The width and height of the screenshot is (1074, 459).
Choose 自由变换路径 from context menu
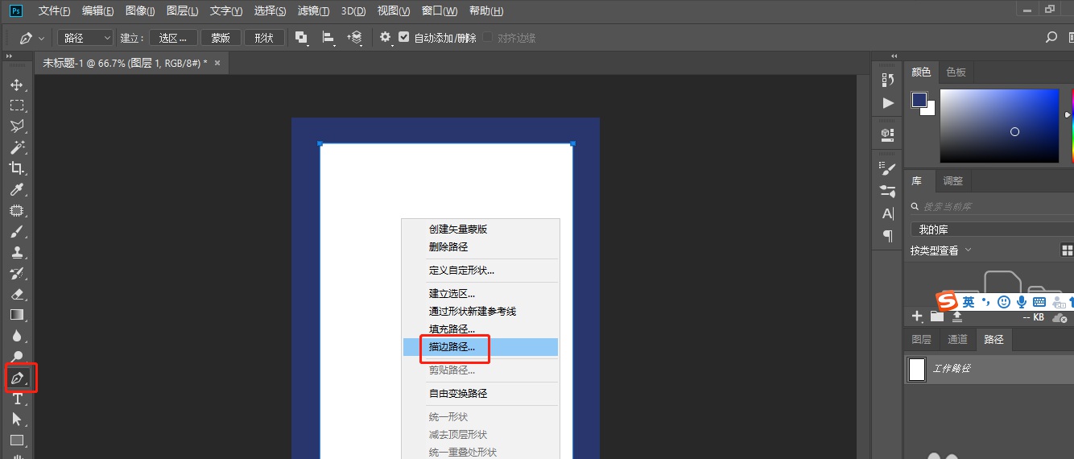pos(481,394)
